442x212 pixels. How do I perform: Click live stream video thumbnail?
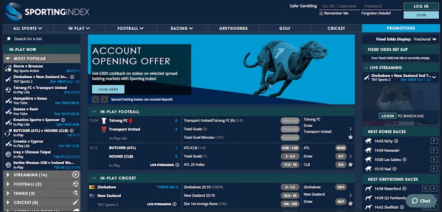[x=401, y=104]
